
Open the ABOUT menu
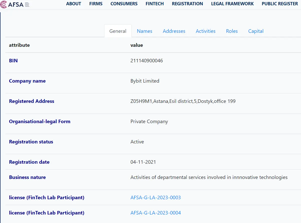74,4
